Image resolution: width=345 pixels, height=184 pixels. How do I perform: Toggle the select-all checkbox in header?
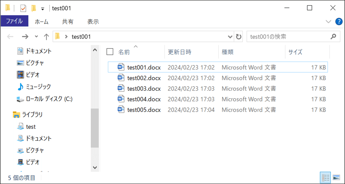click(x=110, y=52)
